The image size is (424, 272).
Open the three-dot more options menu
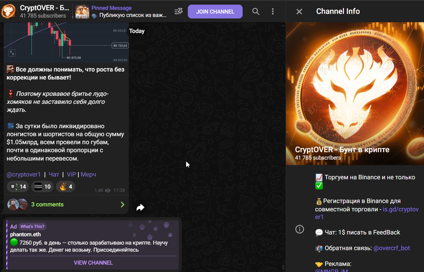(x=273, y=11)
